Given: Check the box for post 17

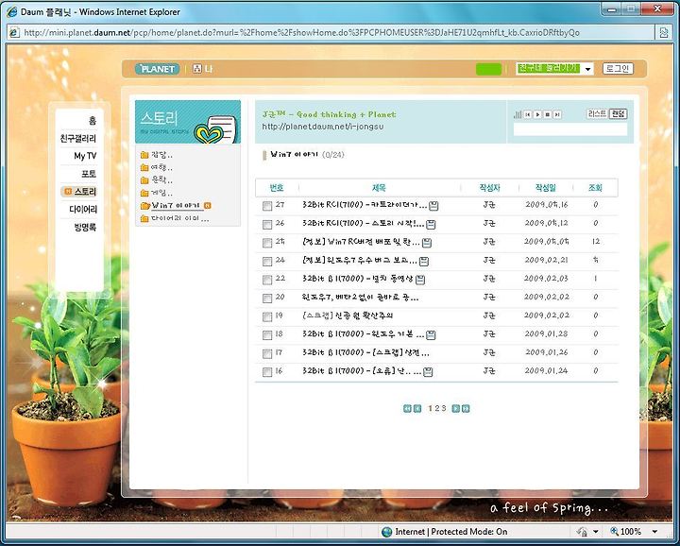Looking at the screenshot, I should (x=267, y=353).
